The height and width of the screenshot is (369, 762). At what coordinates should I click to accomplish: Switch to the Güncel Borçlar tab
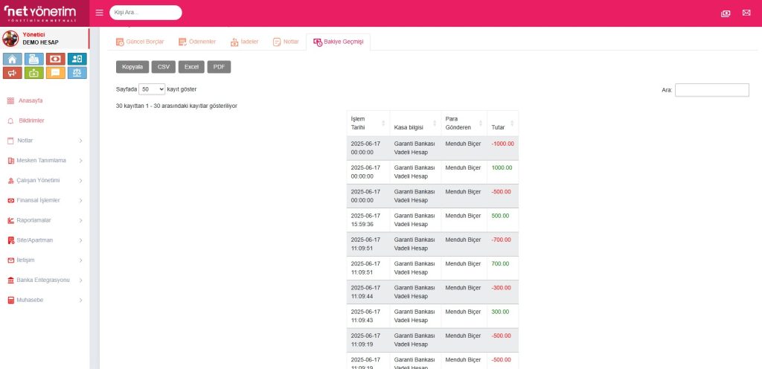pos(140,42)
